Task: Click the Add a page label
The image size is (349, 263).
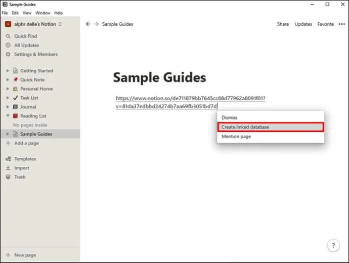Action: point(26,143)
